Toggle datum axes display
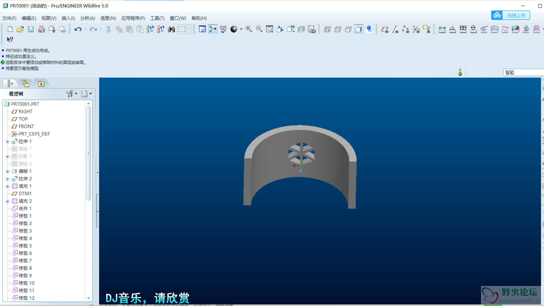This screenshot has width=544, height=306. [x=395, y=29]
